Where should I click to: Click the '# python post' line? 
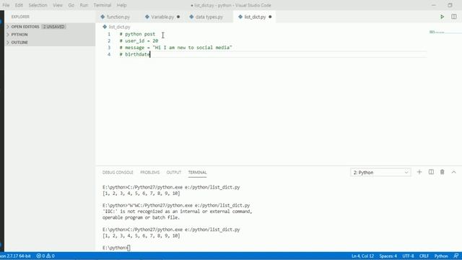137,34
